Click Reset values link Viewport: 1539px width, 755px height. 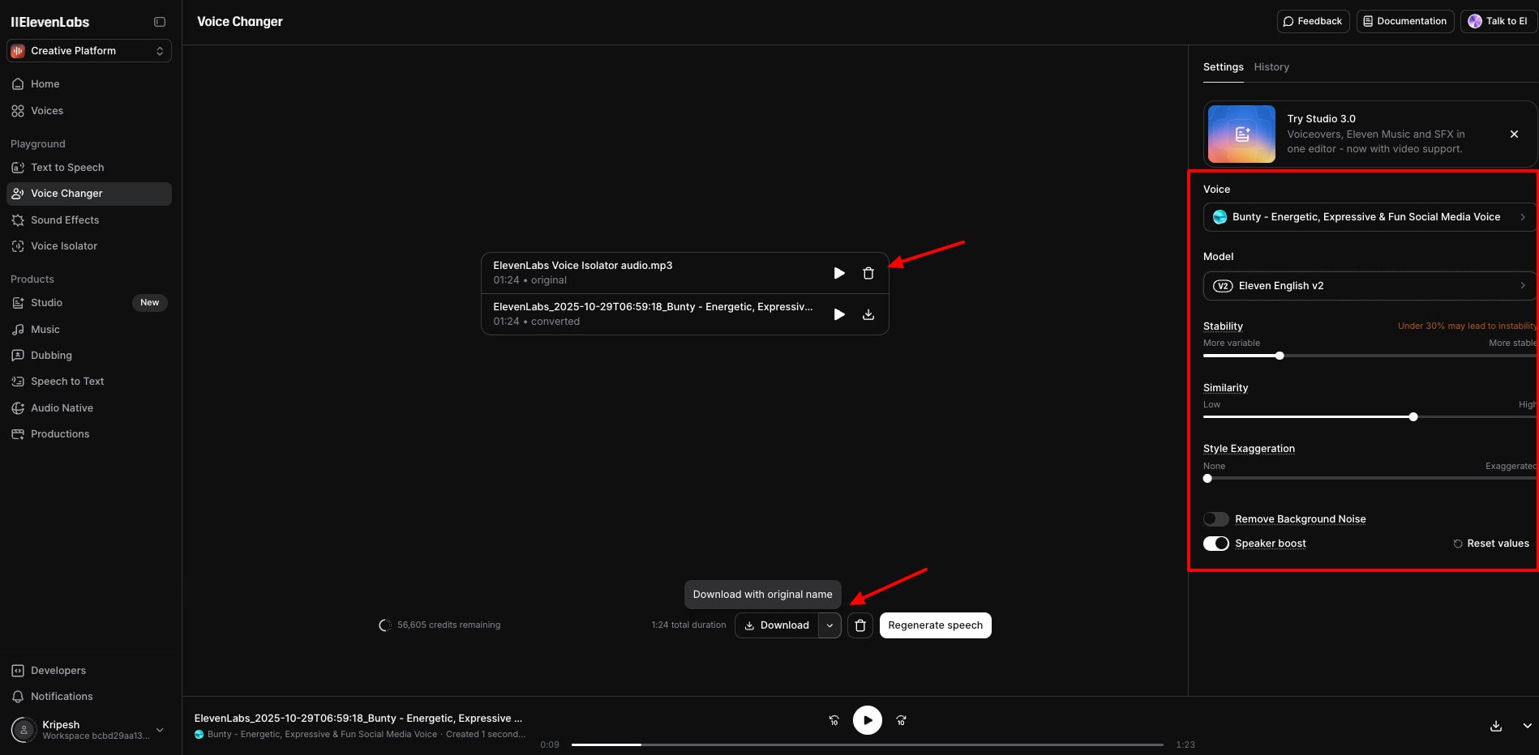1490,544
